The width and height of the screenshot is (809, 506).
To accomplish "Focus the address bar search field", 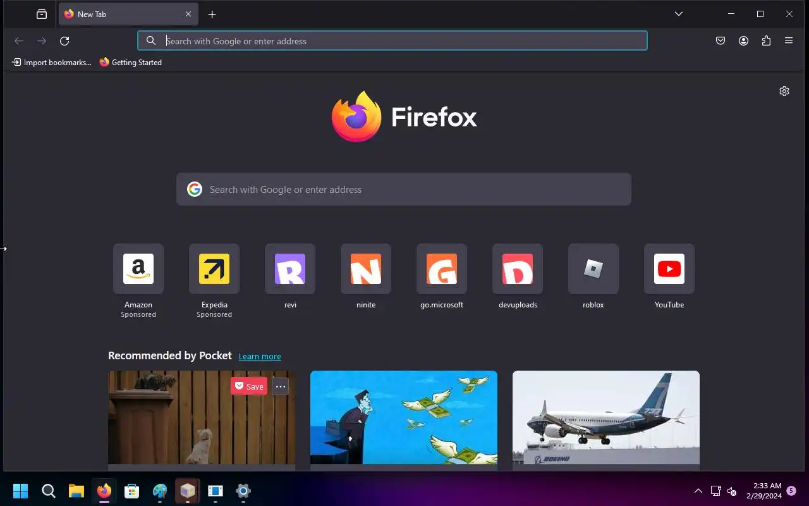I will (392, 41).
